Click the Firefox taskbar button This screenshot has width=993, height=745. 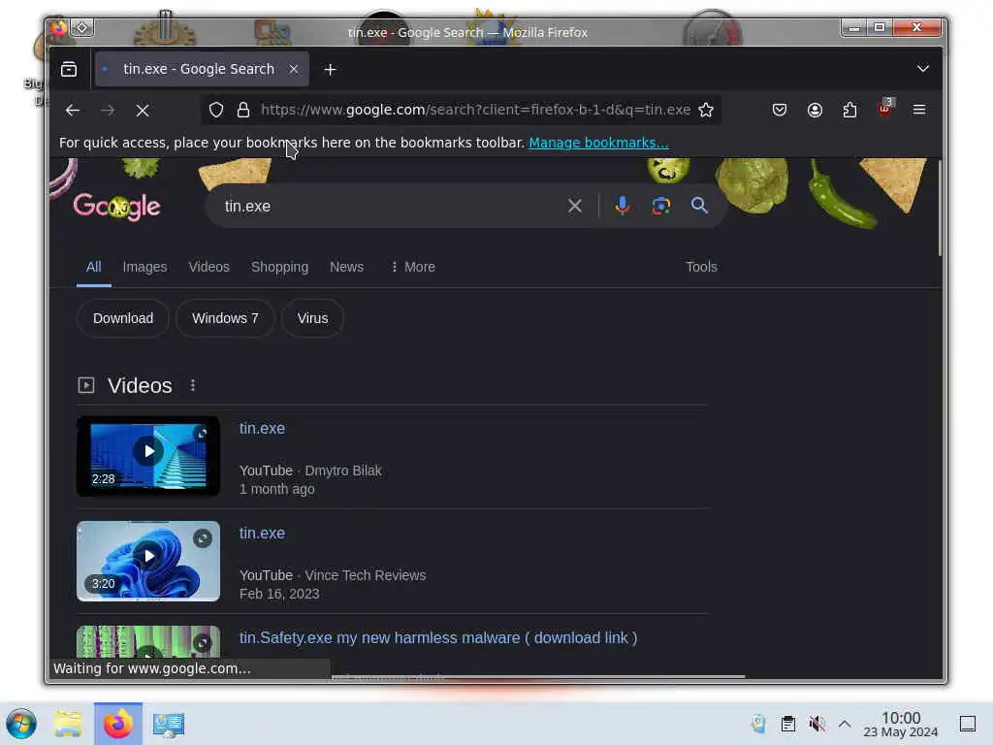(118, 724)
